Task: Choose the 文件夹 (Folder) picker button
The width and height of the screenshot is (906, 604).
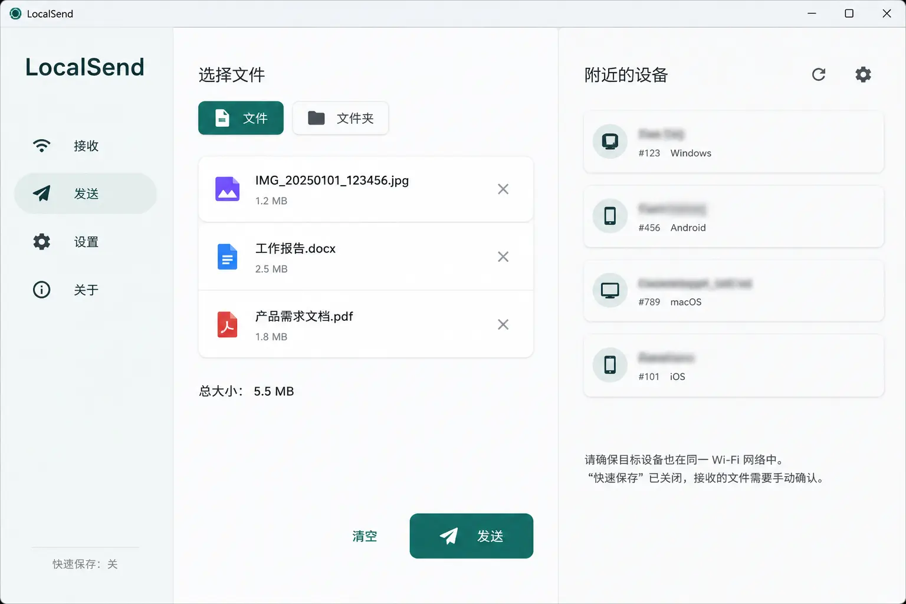Action: click(340, 118)
